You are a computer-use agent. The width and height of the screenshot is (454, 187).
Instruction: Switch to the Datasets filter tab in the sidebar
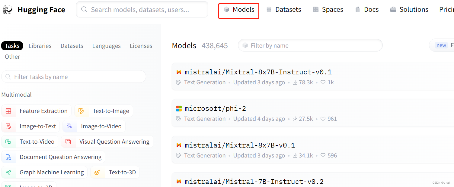tap(72, 46)
